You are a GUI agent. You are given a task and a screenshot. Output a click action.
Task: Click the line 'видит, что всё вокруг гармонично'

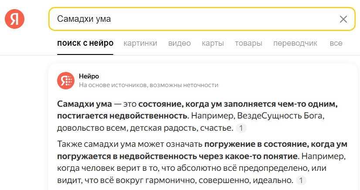coord(126,180)
